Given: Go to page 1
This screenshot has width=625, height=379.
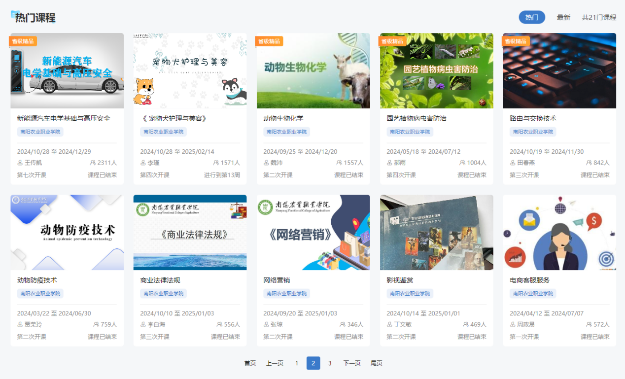Looking at the screenshot, I should click(296, 363).
